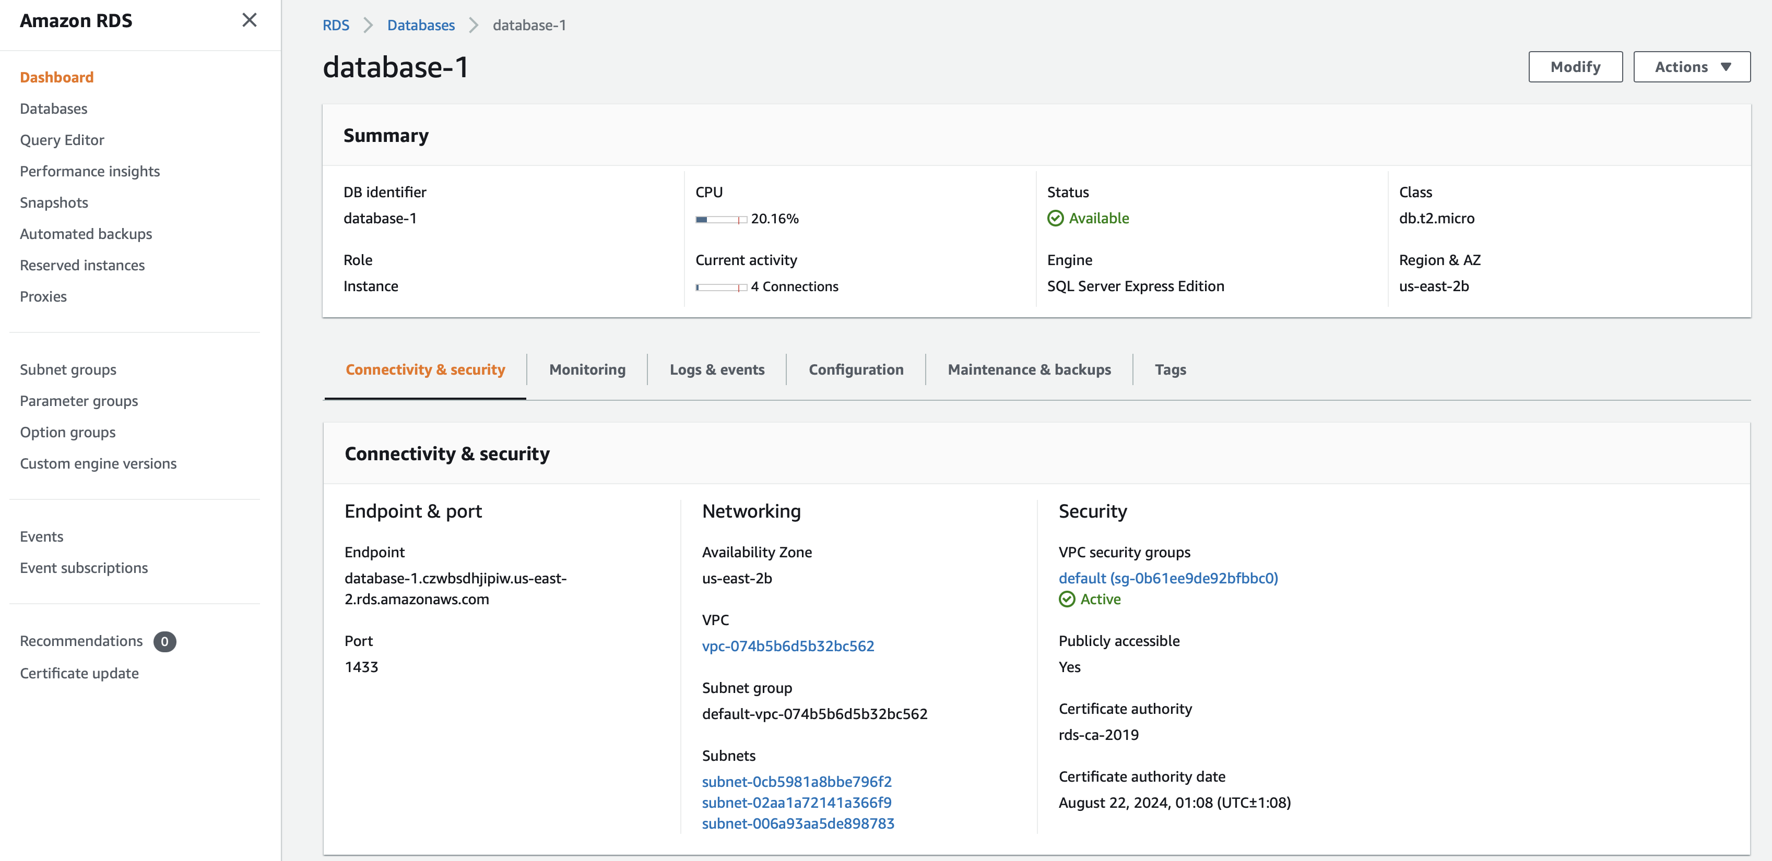The width and height of the screenshot is (1772, 861).
Task: Click the RDS breadcrumb link
Action: pos(336,26)
